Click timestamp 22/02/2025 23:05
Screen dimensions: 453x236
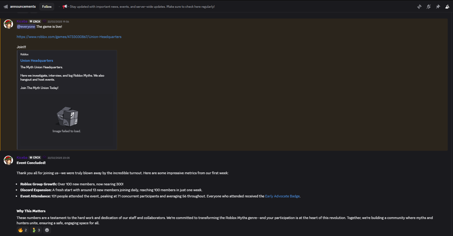(x=59, y=158)
